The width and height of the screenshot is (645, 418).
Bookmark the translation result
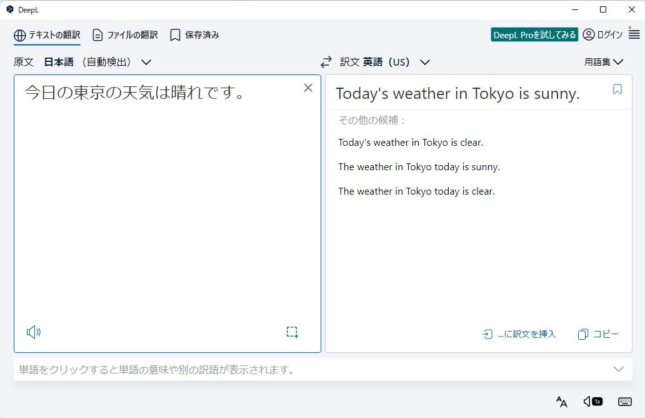617,89
